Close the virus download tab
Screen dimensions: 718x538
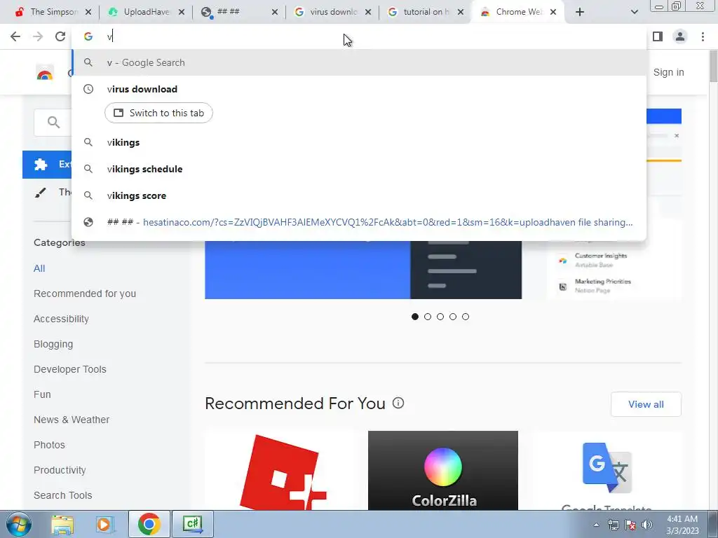367,13
